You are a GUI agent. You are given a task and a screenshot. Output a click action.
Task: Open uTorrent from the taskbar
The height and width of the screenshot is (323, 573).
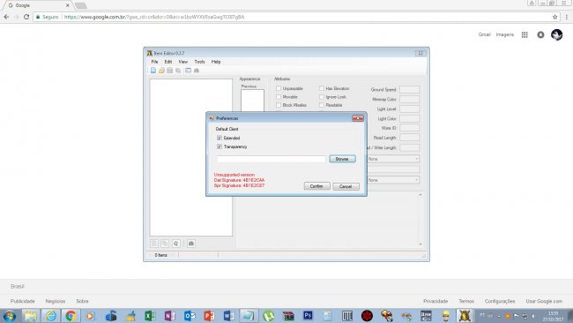[x=269, y=316]
